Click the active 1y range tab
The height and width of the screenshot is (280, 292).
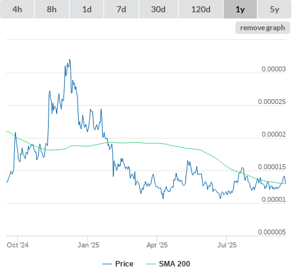(240, 9)
